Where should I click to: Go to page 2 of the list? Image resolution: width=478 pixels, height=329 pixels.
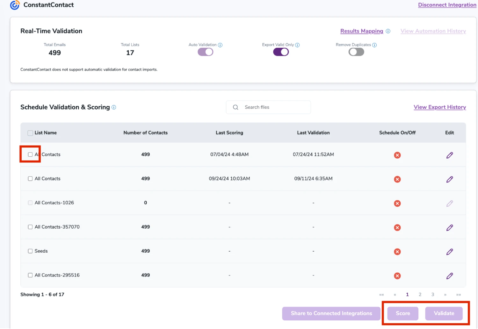coord(420,295)
